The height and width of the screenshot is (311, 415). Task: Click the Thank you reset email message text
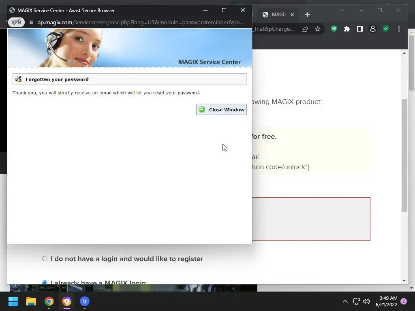click(107, 93)
